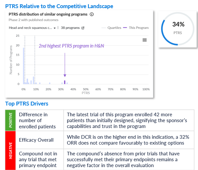Screen dimensions: 198x170
Task: Click the tallest bar near 0% PTRS
Action: (24, 66)
